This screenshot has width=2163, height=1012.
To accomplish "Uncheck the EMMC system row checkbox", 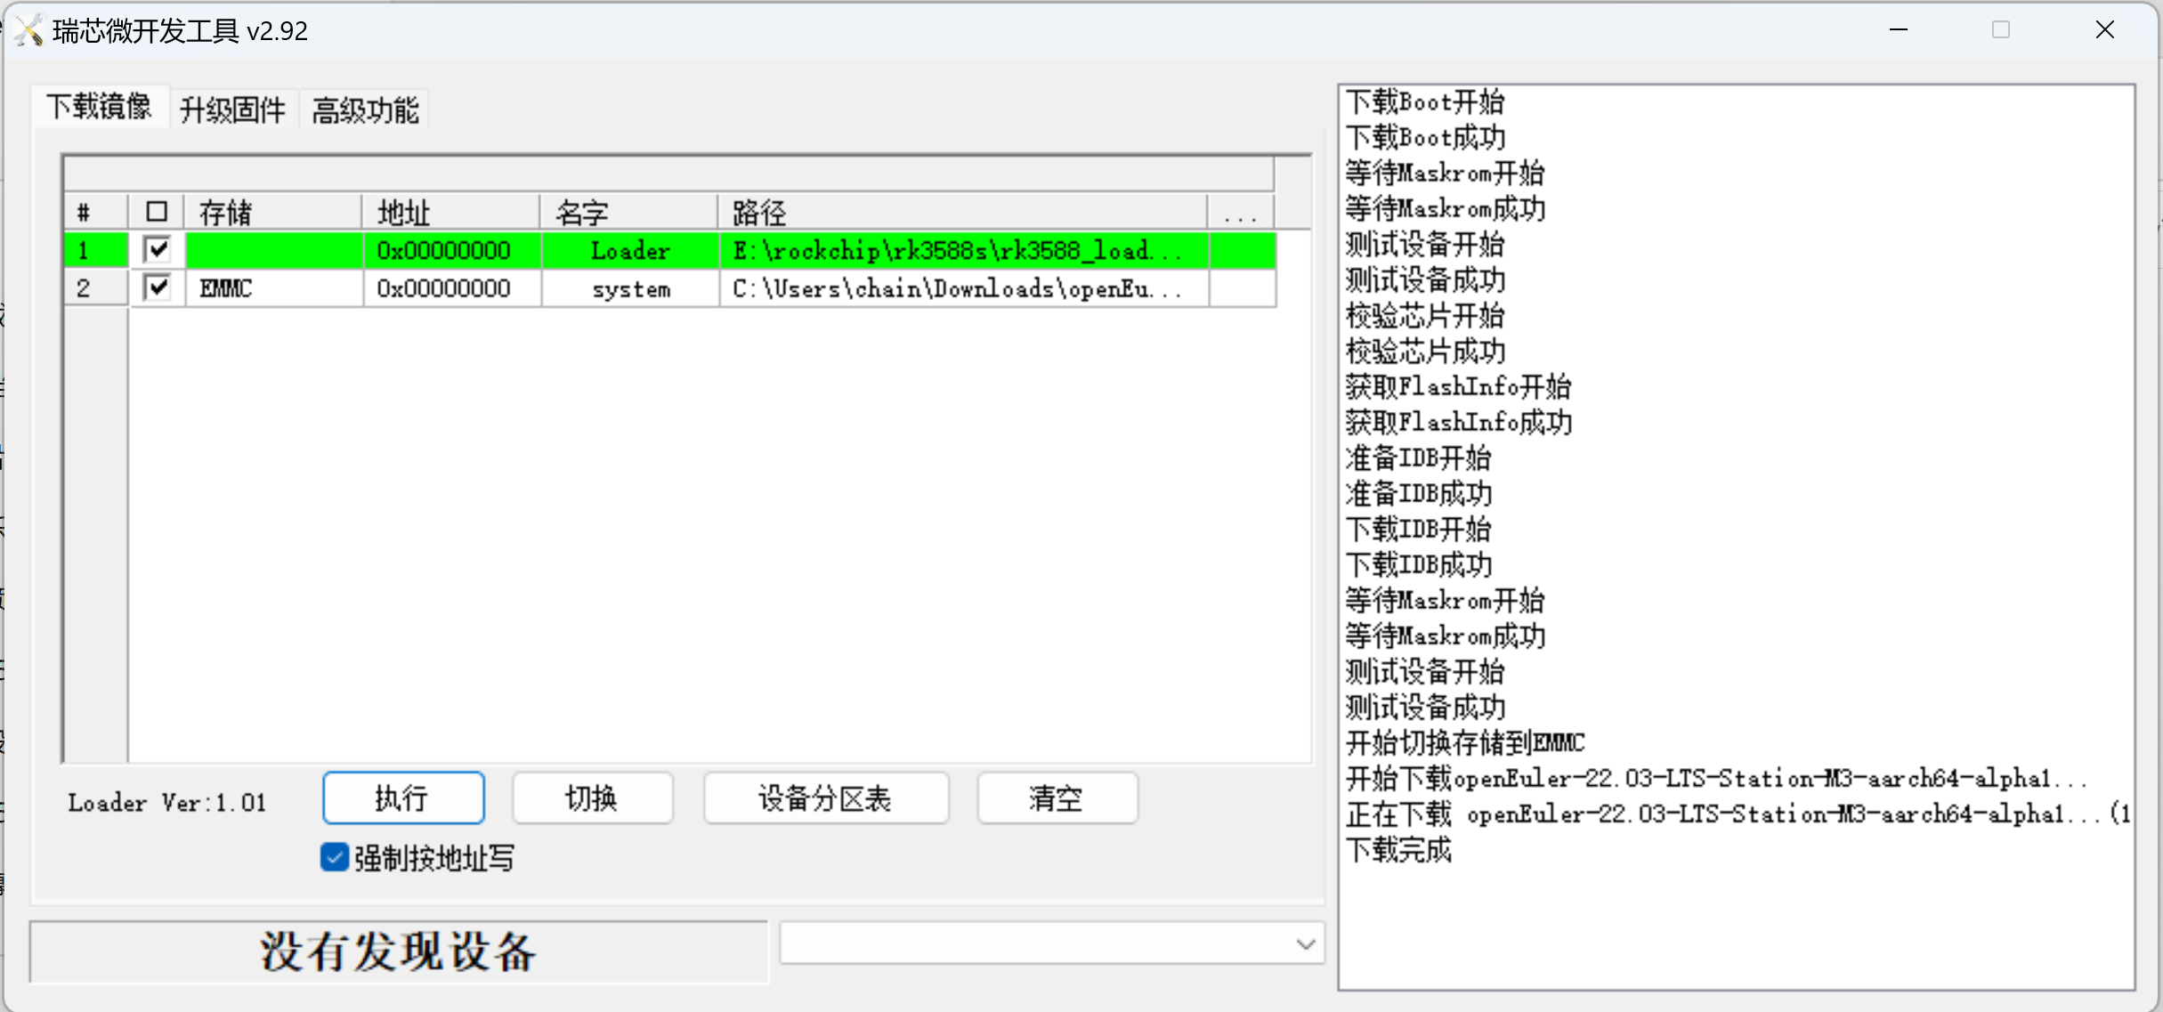I will pyautogui.click(x=158, y=287).
